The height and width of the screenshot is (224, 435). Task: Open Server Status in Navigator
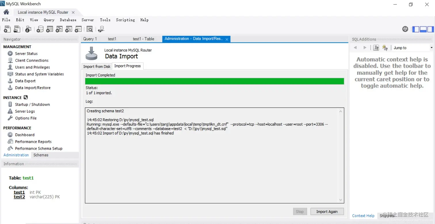(x=26, y=54)
